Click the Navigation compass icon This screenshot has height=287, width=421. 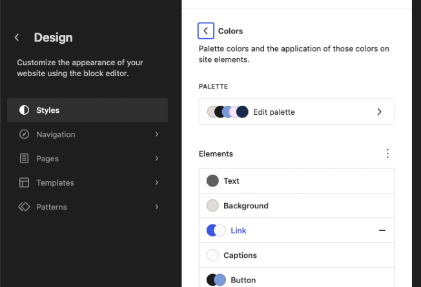click(x=25, y=134)
